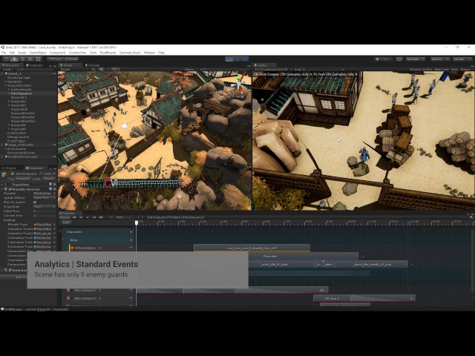Collapse the Characters track group

point(59,232)
